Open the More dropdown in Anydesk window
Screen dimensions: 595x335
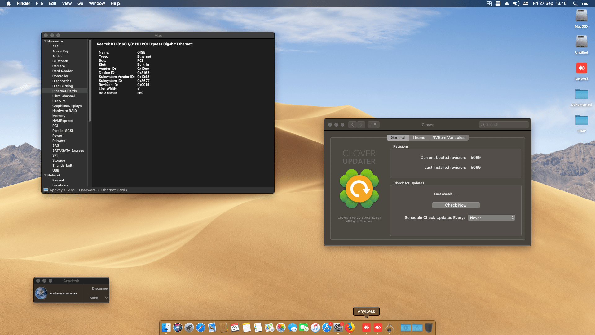(99, 298)
